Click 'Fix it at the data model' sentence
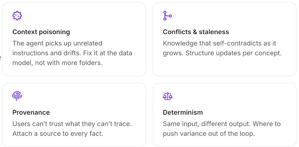The height and width of the screenshot is (147, 299). pyautogui.click(x=72, y=58)
